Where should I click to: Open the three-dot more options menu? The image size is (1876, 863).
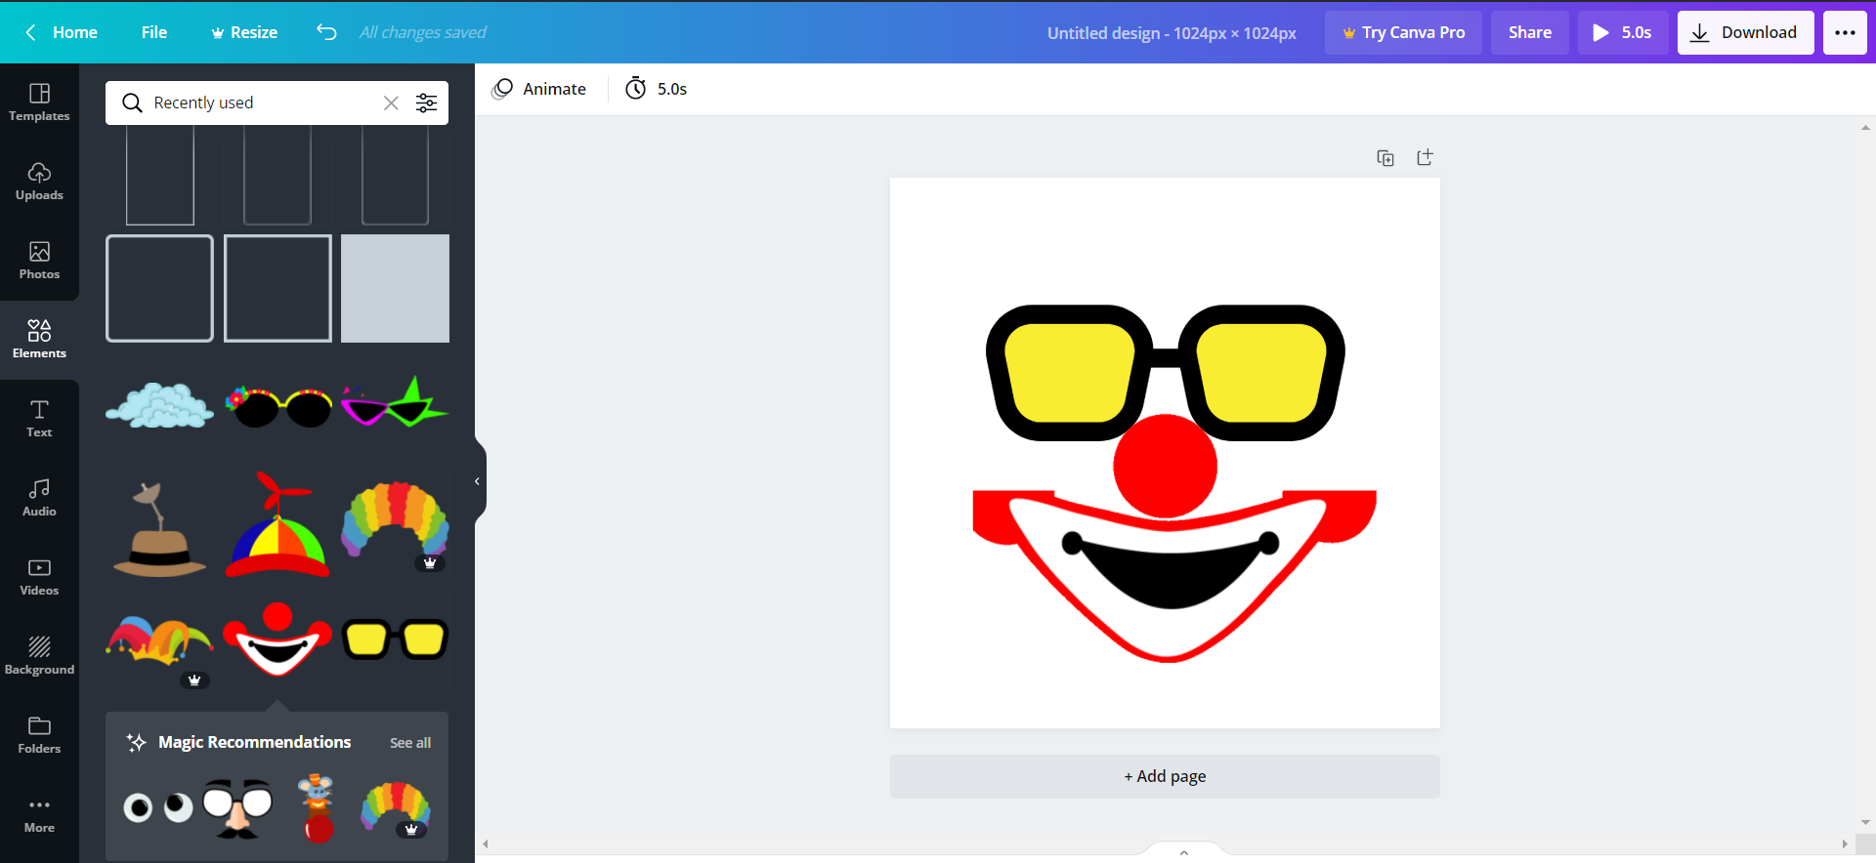(1845, 32)
